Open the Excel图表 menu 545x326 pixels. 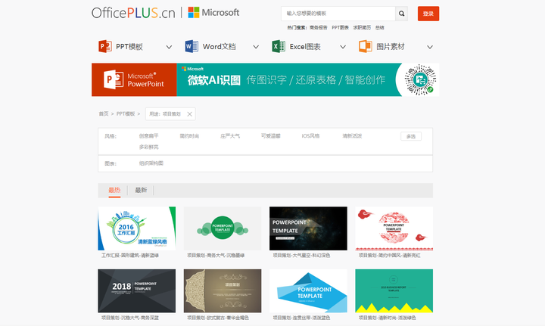305,47
